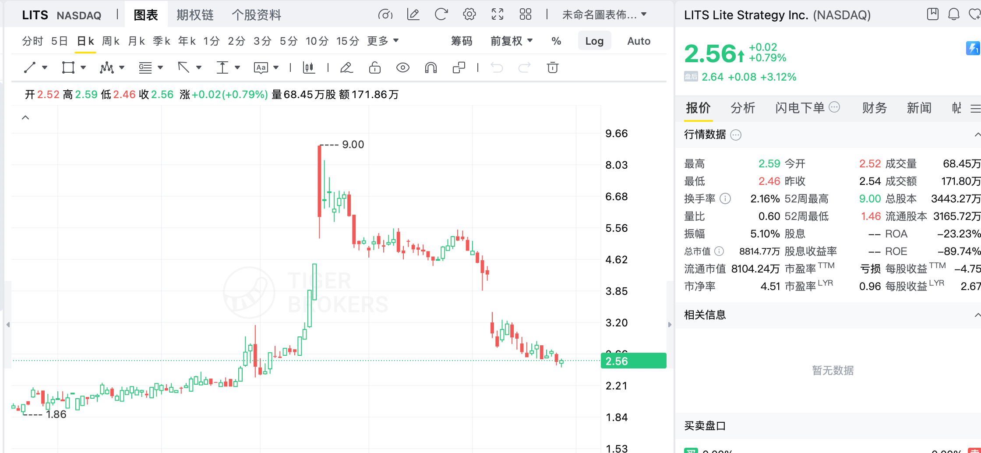Viewport: 981px width, 453px height.
Task: Click the lightning quick trade icon
Action: [973, 48]
